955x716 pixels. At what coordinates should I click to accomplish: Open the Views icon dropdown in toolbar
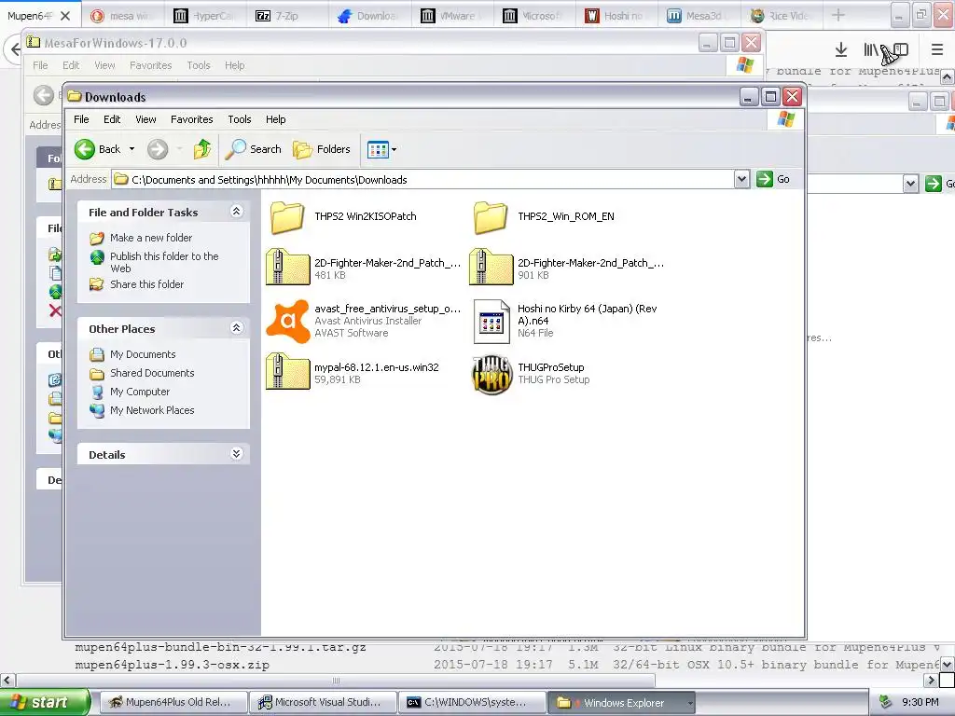[381, 149]
